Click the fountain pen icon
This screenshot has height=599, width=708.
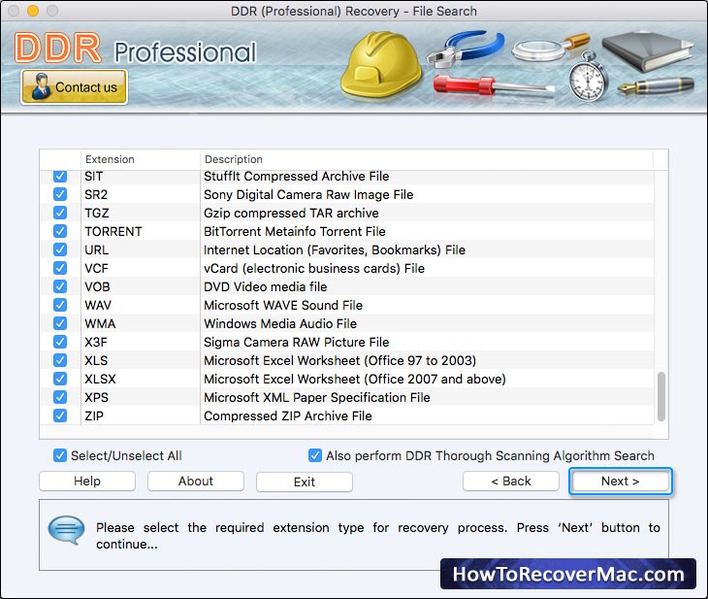pos(656,85)
